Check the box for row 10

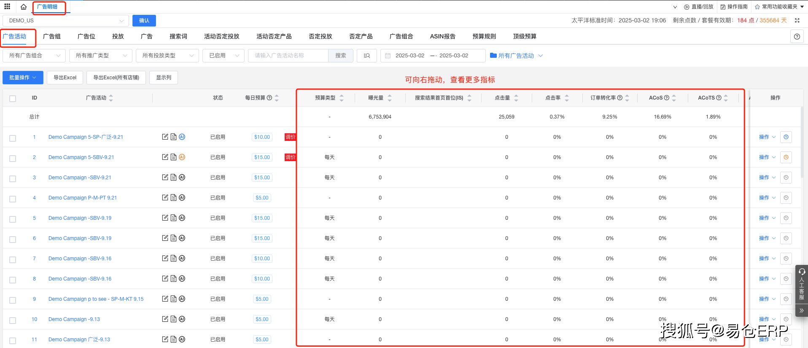(13, 321)
